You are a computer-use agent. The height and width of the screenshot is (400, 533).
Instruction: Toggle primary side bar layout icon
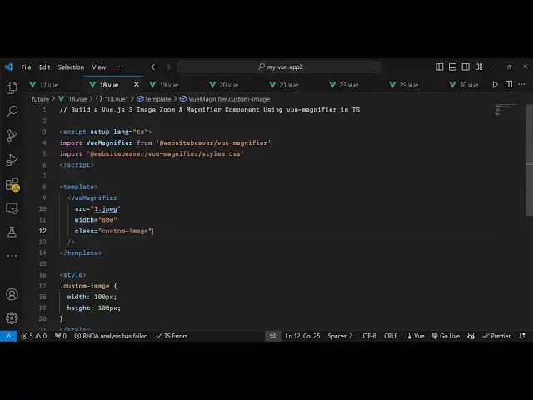(x=439, y=67)
